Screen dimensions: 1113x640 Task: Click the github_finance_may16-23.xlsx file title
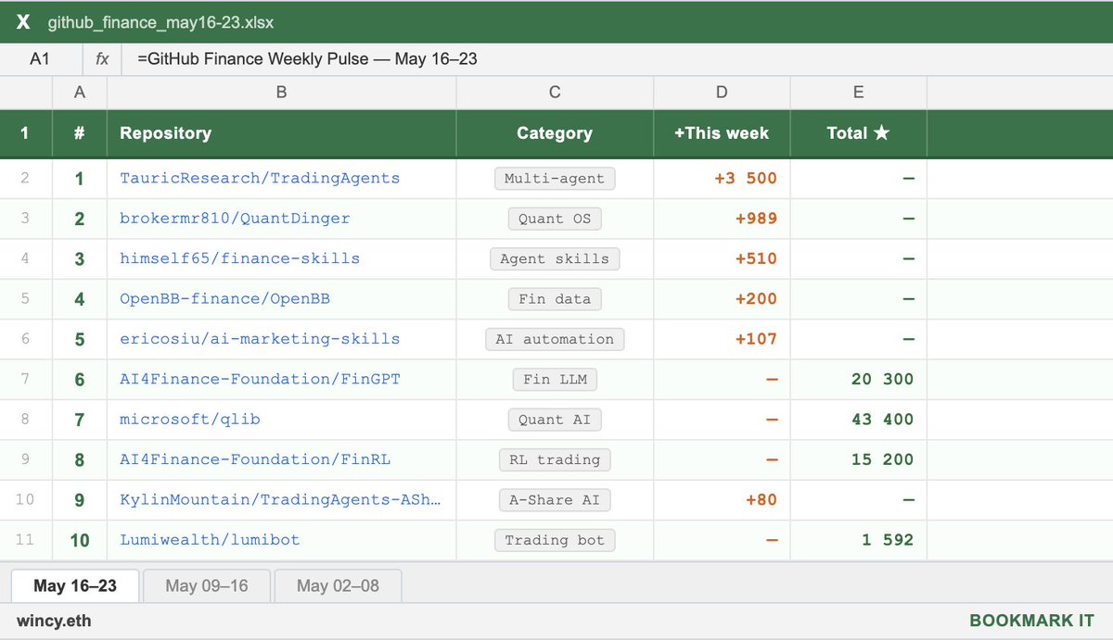pyautogui.click(x=160, y=22)
